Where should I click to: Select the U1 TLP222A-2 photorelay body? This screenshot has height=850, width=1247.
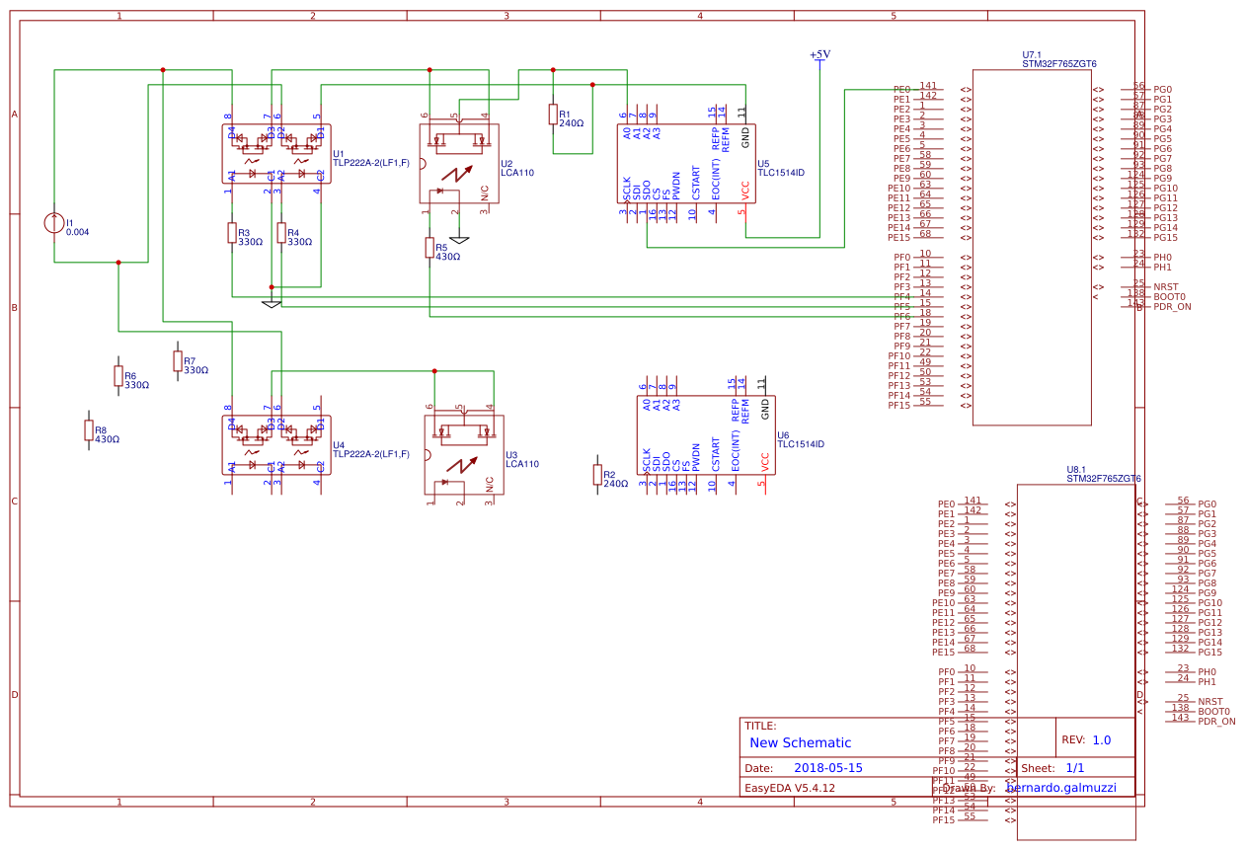[x=276, y=154]
